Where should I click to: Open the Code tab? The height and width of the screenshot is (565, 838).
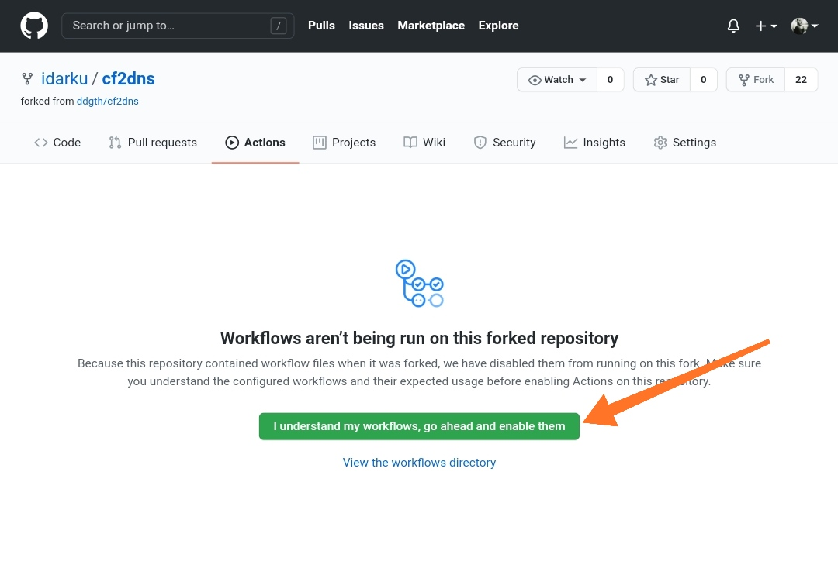[x=57, y=143]
